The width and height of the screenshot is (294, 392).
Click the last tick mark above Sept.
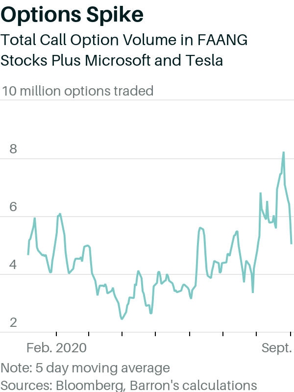coord(290,334)
